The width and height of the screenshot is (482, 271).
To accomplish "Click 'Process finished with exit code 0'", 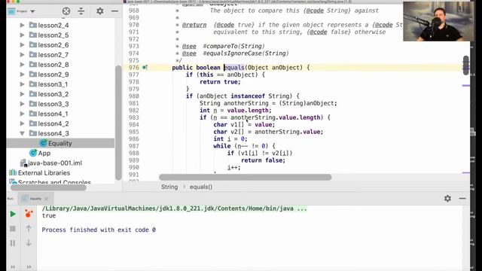I will pos(99,230).
